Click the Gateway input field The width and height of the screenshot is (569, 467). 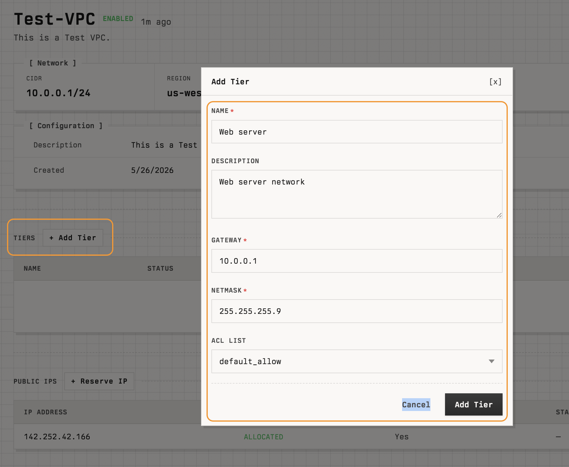click(x=357, y=261)
